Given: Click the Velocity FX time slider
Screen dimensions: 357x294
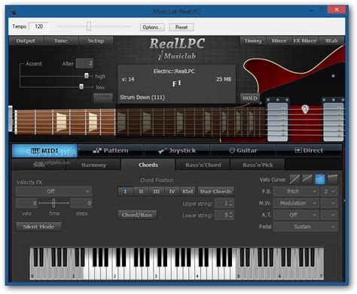Looking at the screenshot, I should coord(53,203).
